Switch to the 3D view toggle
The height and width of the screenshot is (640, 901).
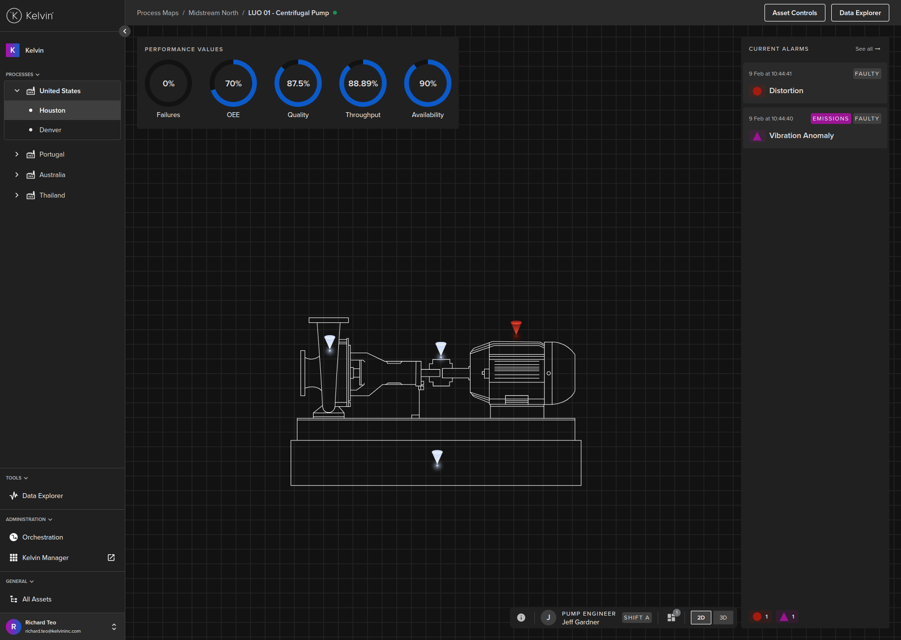pyautogui.click(x=723, y=618)
